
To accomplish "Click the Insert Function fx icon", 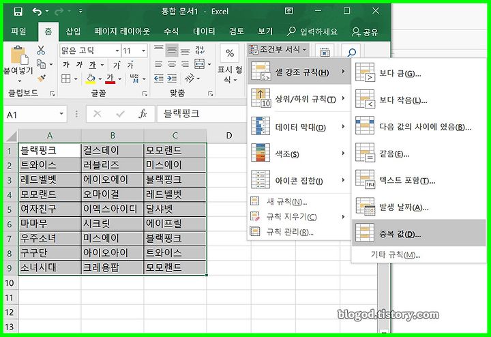I will [x=143, y=114].
